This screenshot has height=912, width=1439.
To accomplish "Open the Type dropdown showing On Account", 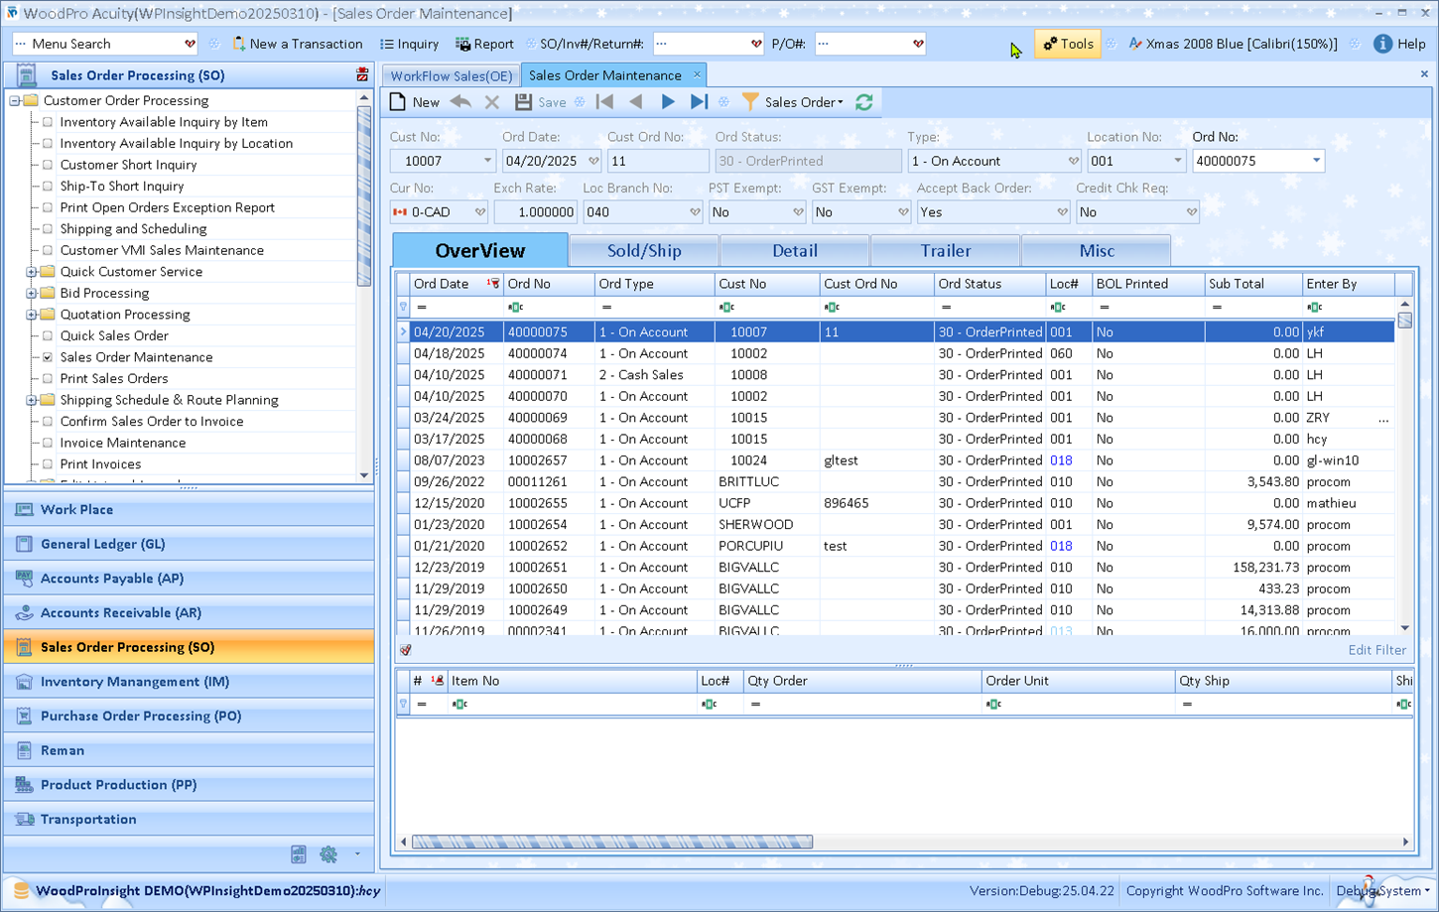I will tap(1072, 161).
